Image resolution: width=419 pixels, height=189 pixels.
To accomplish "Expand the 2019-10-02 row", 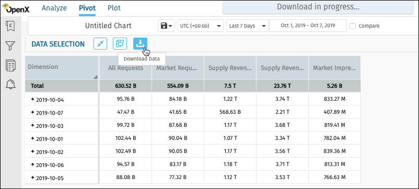I will pos(32,151).
